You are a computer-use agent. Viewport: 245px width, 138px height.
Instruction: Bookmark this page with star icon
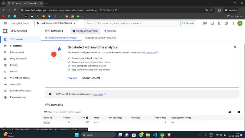coord(211,10)
